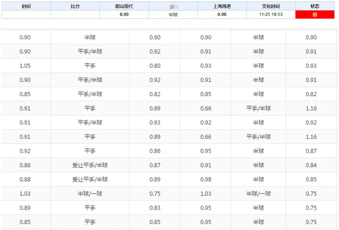Click the bold 0.90 under 蔚山现代
Image resolution: width=339 pixels, height=230 pixels.
124,15
